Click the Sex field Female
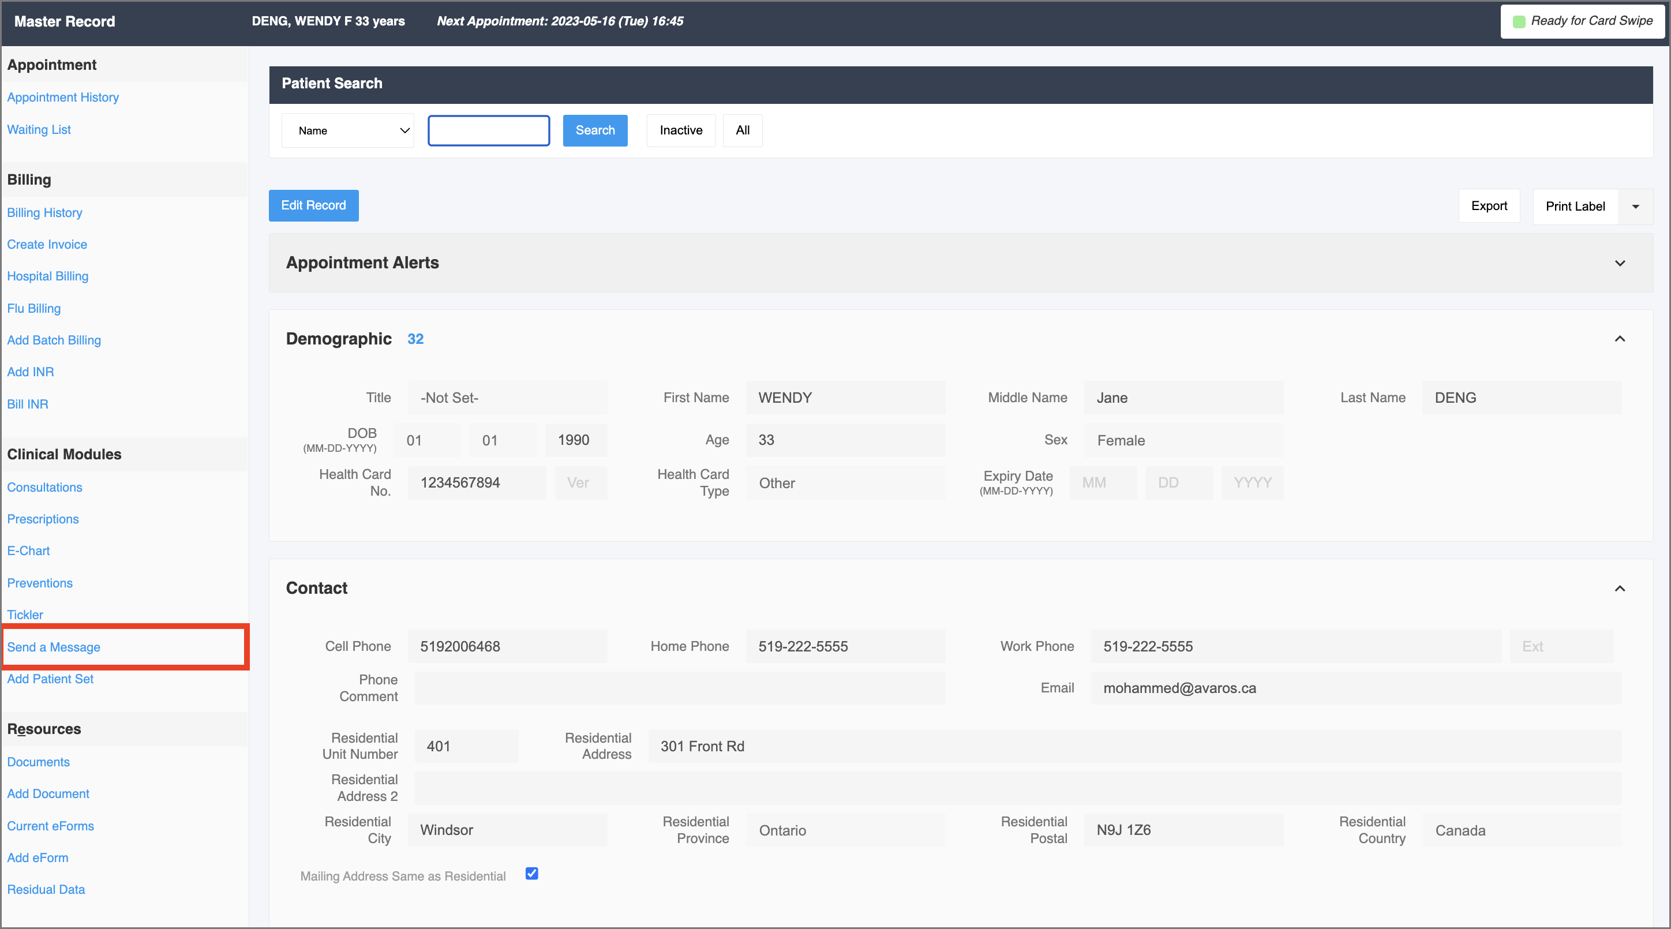1671x929 pixels. click(1183, 440)
